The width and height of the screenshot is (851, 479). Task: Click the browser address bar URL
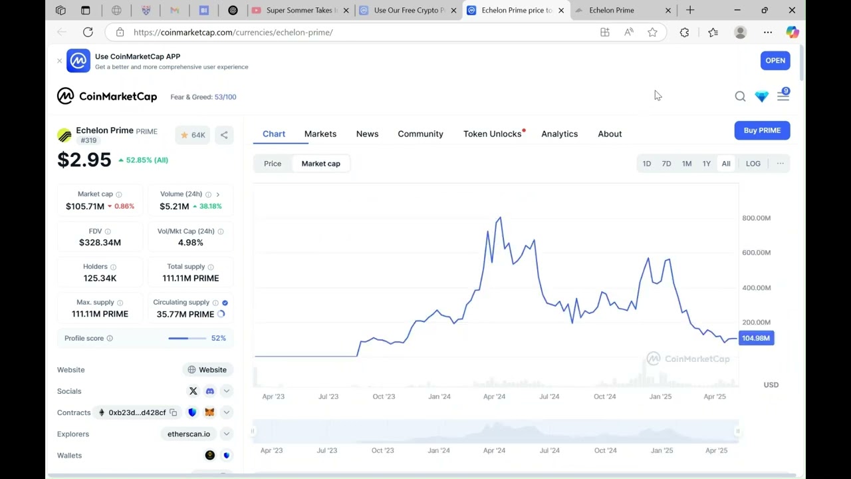pos(233,32)
